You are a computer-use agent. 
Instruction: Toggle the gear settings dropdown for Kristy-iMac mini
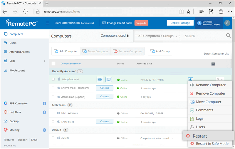(x=220, y=79)
